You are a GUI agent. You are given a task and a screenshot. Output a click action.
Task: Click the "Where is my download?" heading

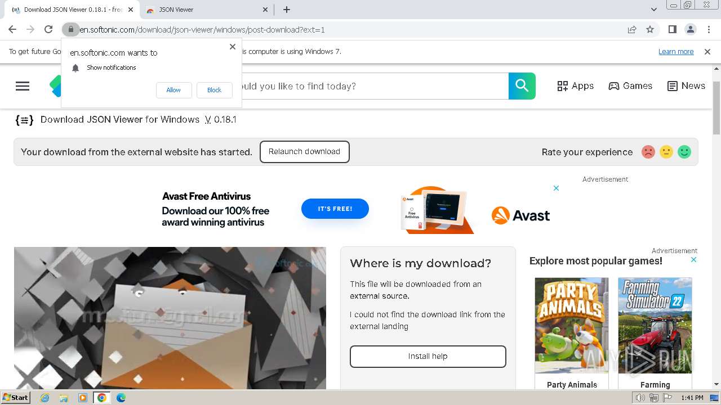420,263
